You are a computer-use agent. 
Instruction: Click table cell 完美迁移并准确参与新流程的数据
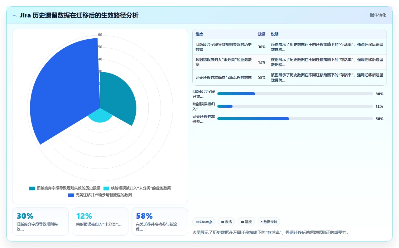point(224,77)
